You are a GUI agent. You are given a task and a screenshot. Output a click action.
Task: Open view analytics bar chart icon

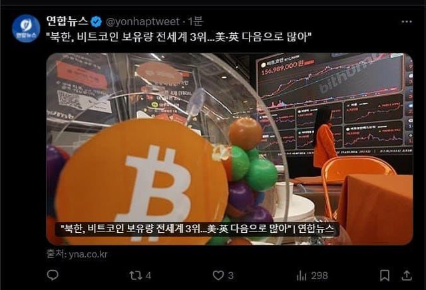click(x=302, y=276)
